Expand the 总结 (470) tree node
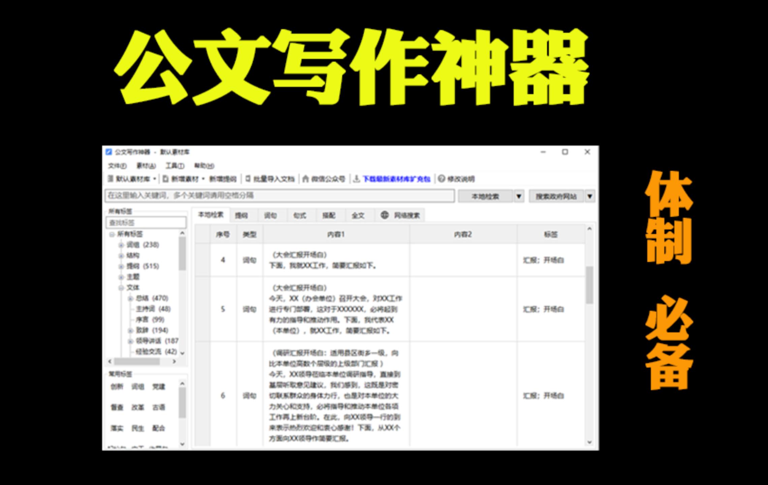The image size is (768, 485). [130, 298]
